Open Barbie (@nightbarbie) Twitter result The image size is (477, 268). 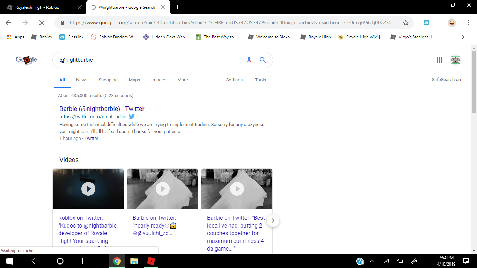(x=102, y=109)
